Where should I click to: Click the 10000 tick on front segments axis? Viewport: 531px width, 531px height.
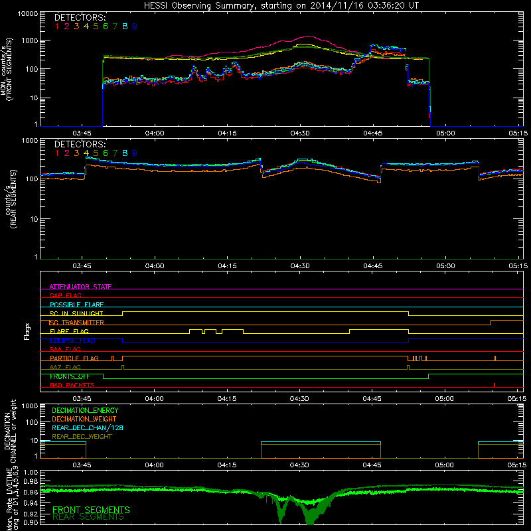(x=27, y=13)
